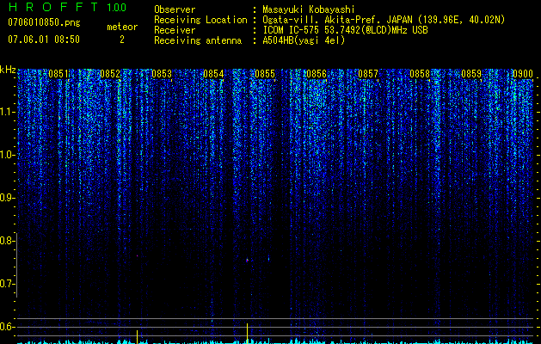The image size is (541, 344).
Task: Click the 0.8 kHz axis label
Action: click(8, 241)
